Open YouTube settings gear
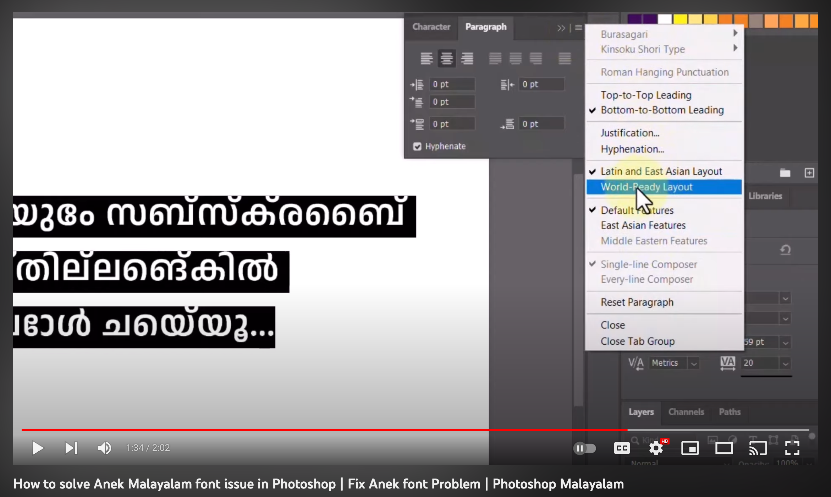 point(656,448)
